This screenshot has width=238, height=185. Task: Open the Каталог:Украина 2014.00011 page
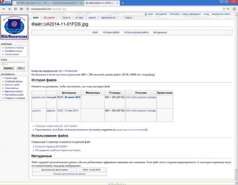pos(52,147)
